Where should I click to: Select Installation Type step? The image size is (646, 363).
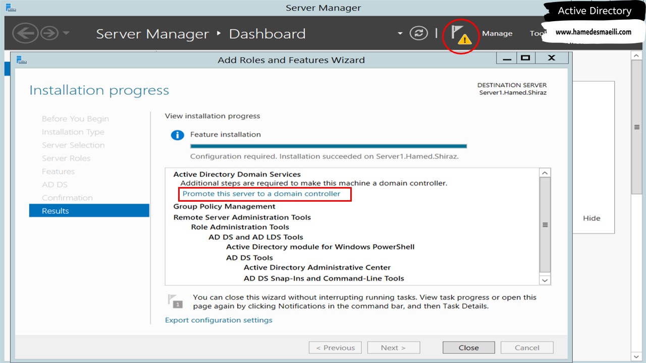click(73, 132)
